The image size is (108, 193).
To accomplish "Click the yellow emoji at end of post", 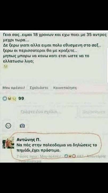I will tap(6, 66).
